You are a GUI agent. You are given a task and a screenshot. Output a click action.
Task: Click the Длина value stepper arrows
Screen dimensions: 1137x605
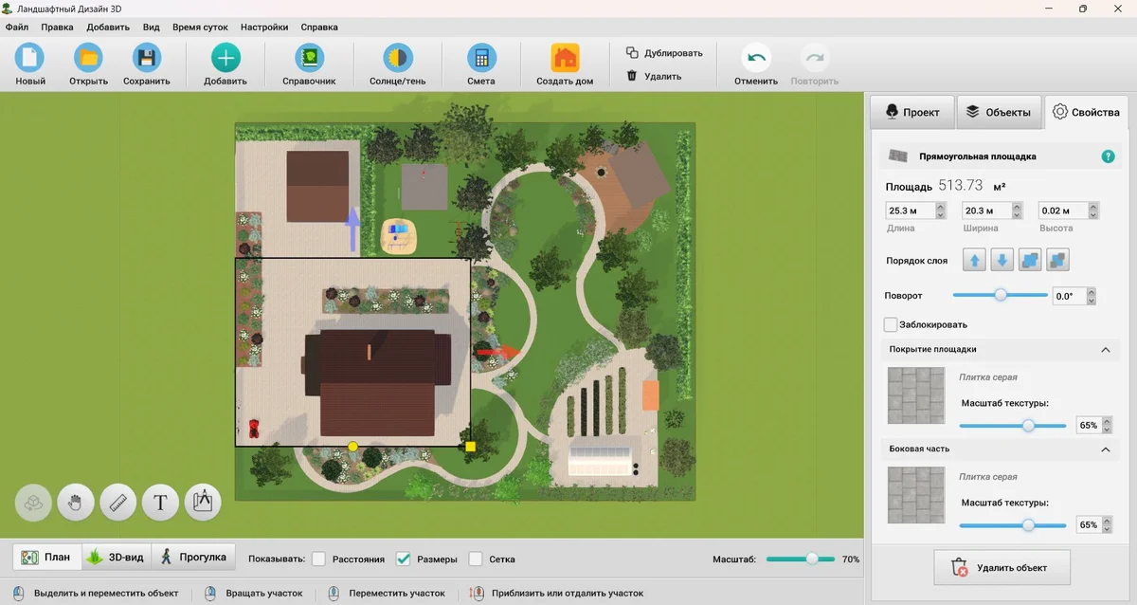coord(940,211)
